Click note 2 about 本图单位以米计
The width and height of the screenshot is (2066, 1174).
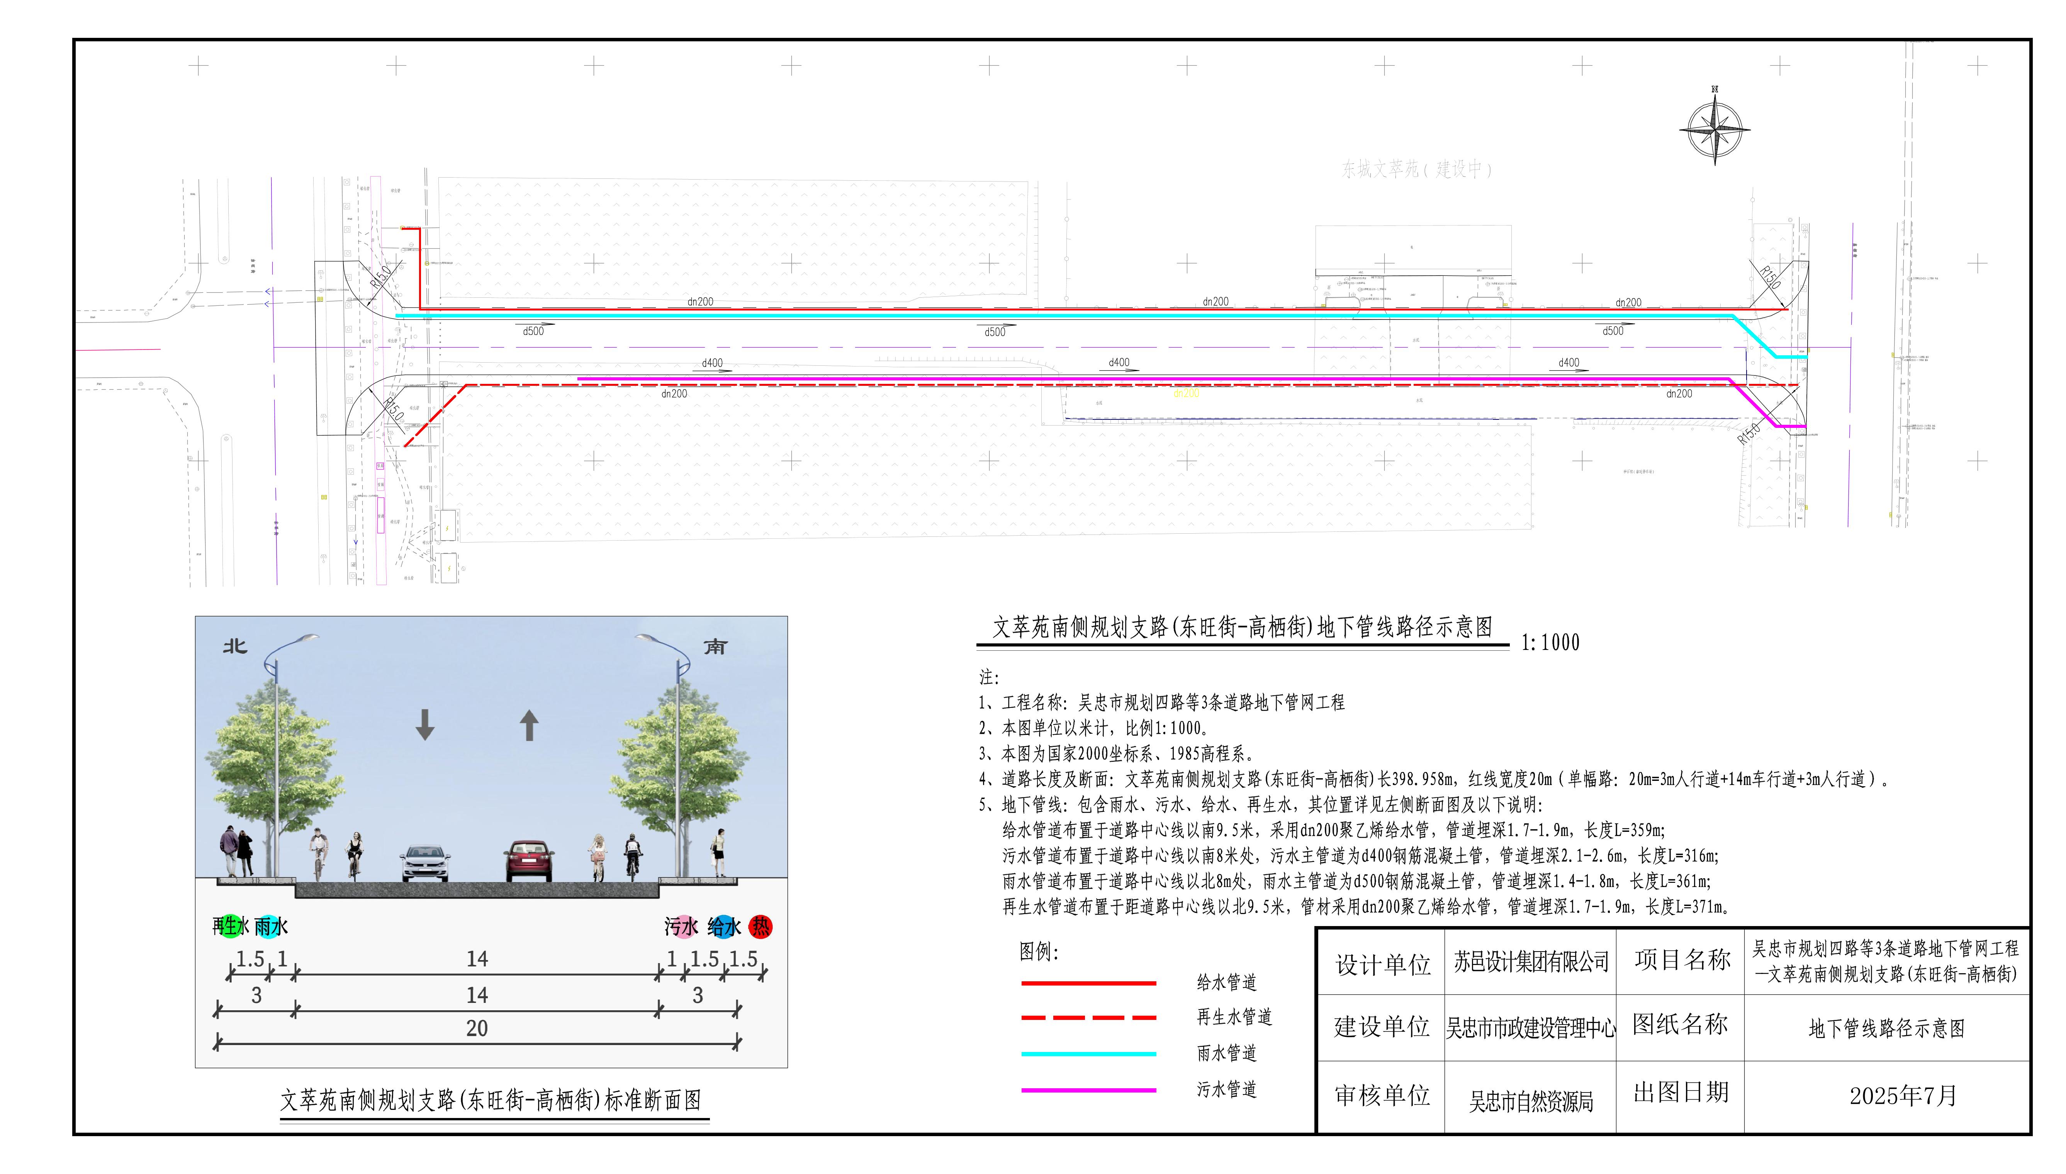coord(1094,728)
